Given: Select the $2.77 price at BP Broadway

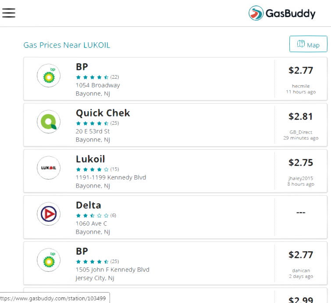Looking at the screenshot, I should (x=301, y=70).
